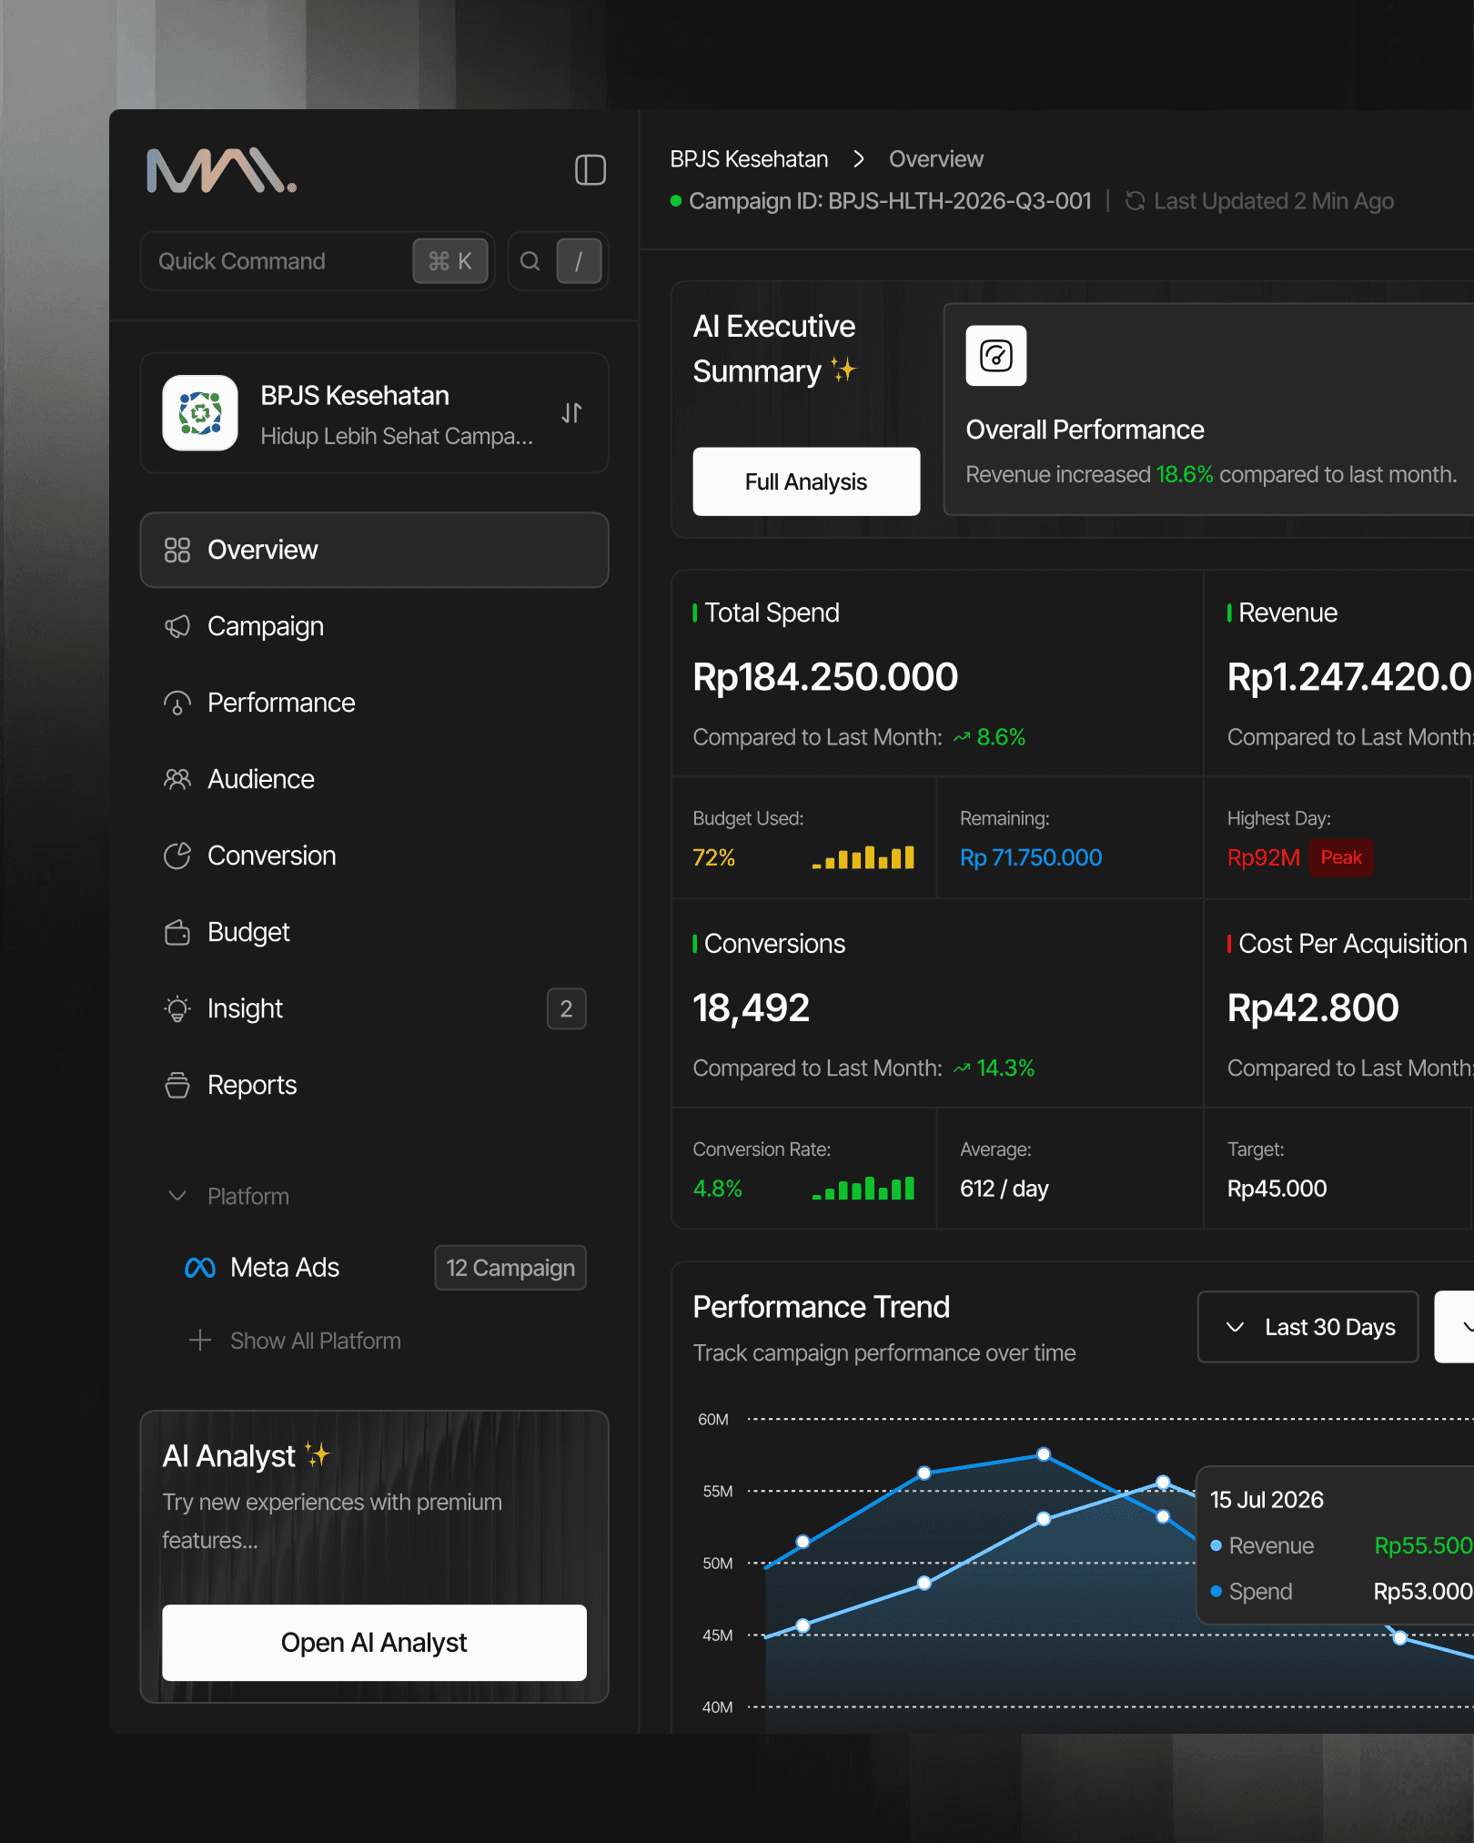This screenshot has width=1474, height=1843.
Task: Collapse the sidebar with the panel toggle icon
Action: point(591,170)
